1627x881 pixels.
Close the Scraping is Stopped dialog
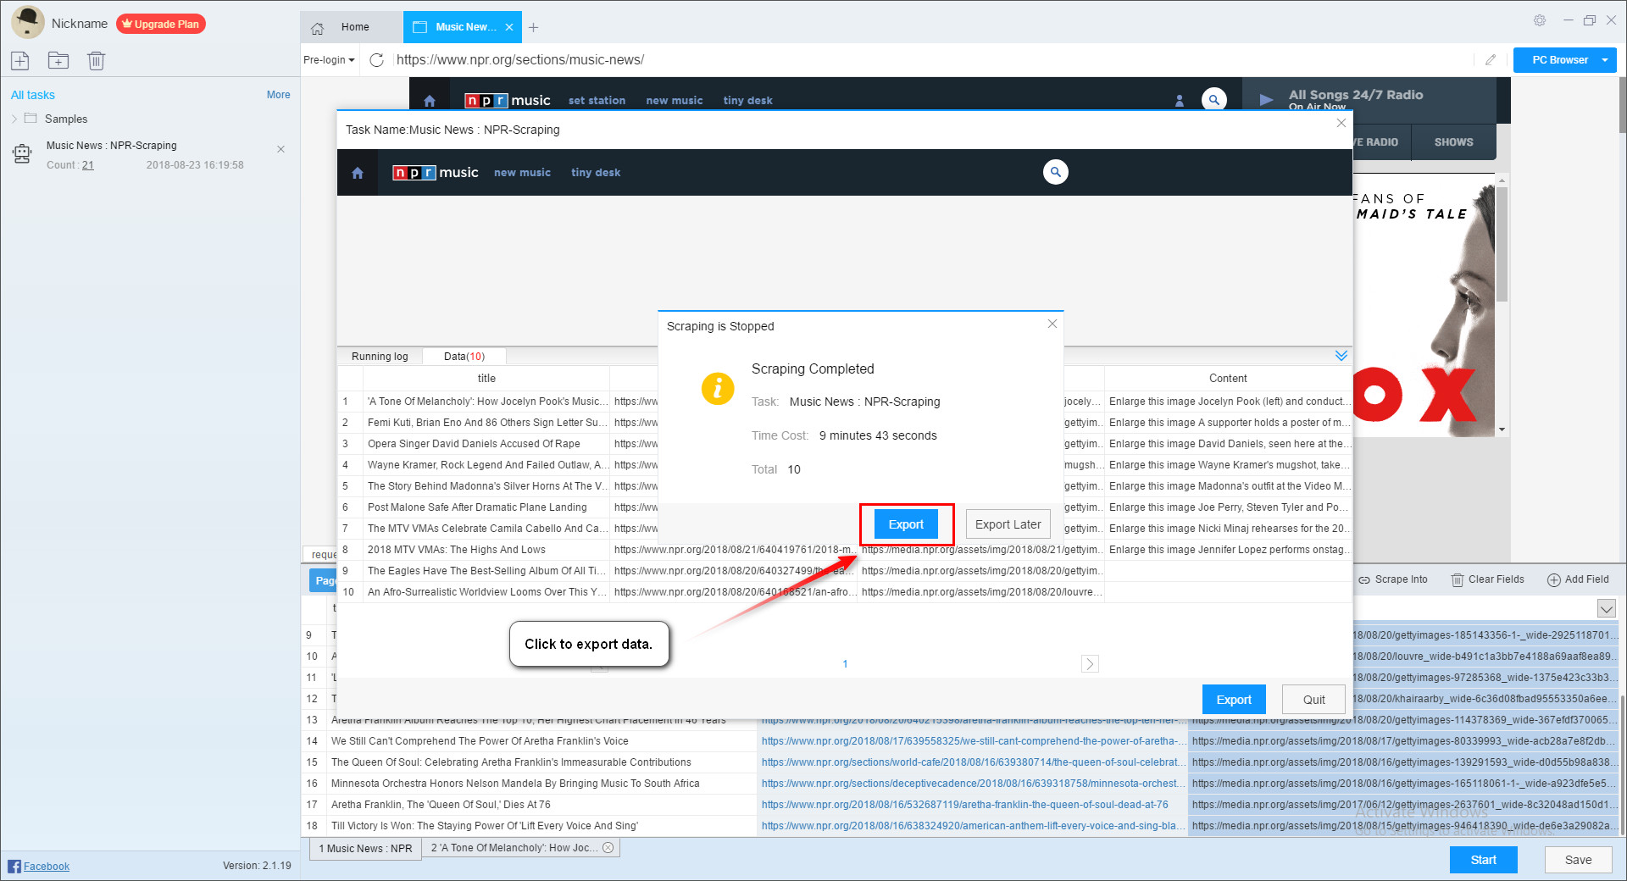[1052, 324]
